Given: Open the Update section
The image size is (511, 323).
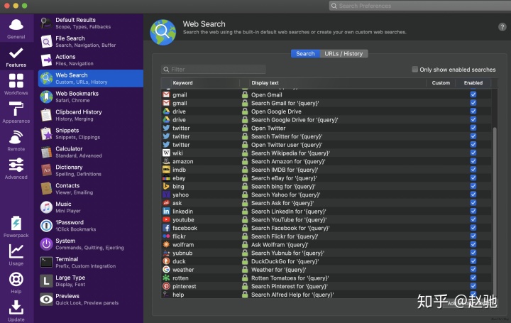Looking at the screenshot, I should (16, 311).
